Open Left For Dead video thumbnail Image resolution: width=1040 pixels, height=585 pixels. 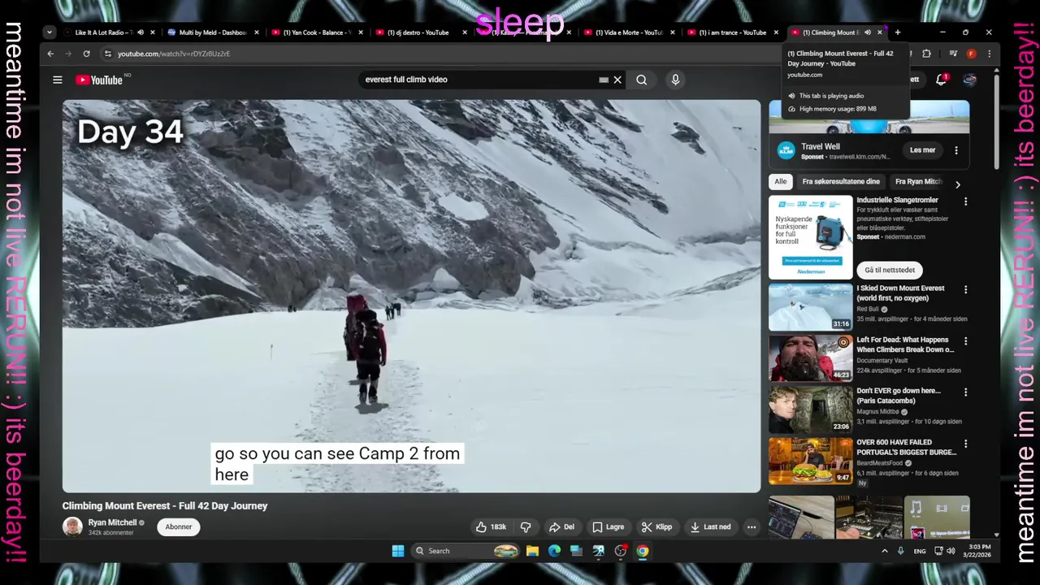pos(811,358)
